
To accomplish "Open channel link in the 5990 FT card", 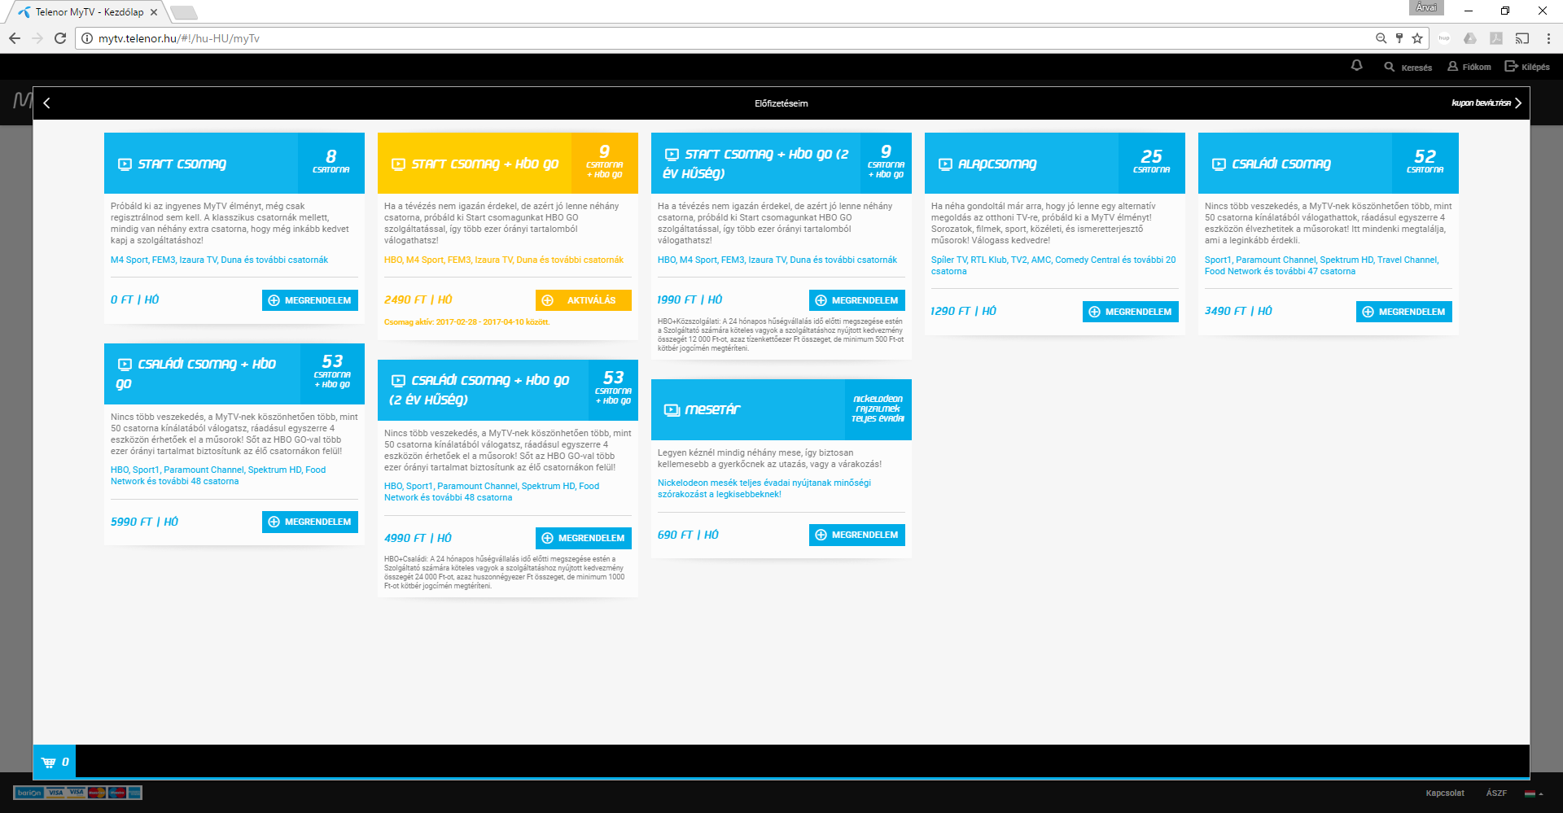I will [x=218, y=476].
